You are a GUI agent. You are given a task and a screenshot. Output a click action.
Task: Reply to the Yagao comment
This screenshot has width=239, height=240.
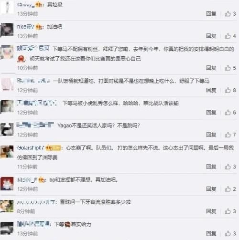tap(211, 135)
